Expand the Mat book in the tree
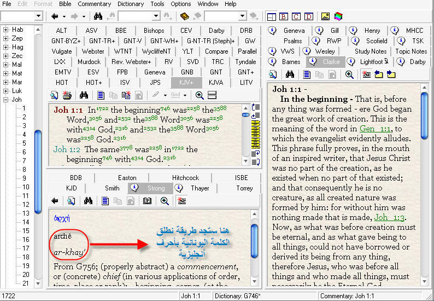 (5, 73)
